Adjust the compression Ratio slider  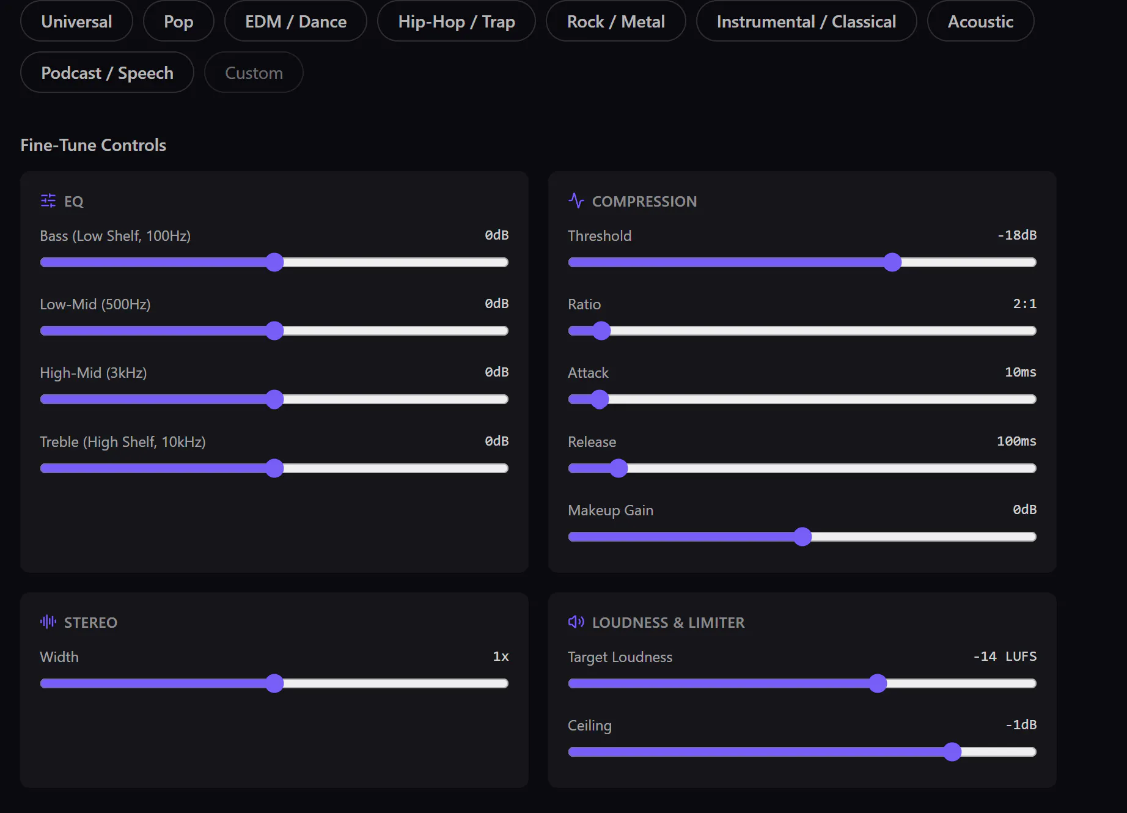click(x=802, y=331)
